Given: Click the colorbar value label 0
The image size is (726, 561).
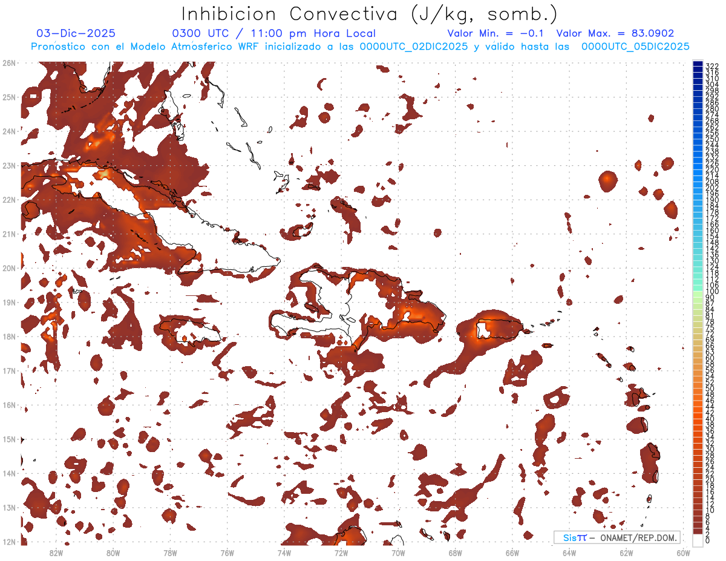Looking at the screenshot, I should (x=708, y=540).
